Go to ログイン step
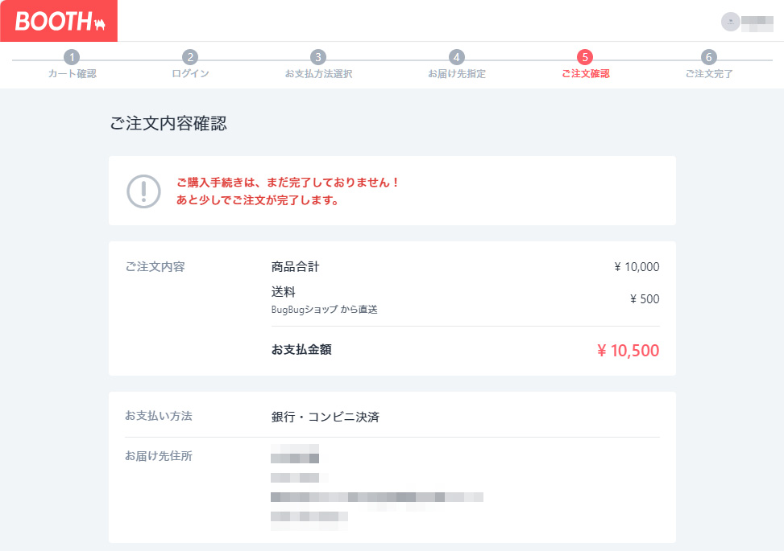The height and width of the screenshot is (551, 784). click(190, 74)
